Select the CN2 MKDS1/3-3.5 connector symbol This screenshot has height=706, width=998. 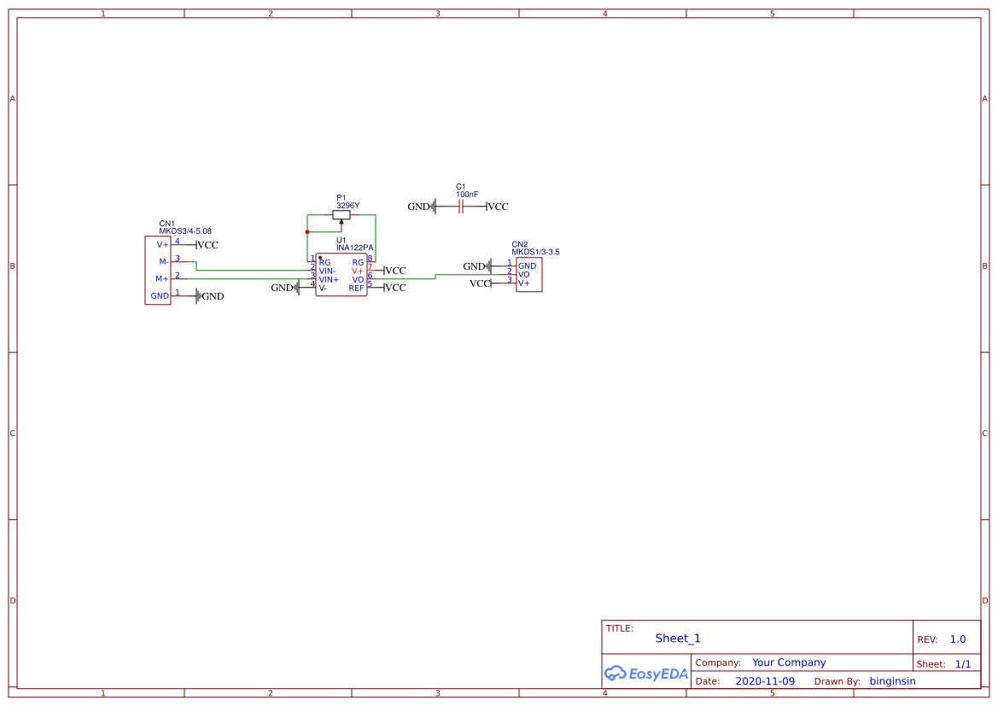click(x=528, y=274)
